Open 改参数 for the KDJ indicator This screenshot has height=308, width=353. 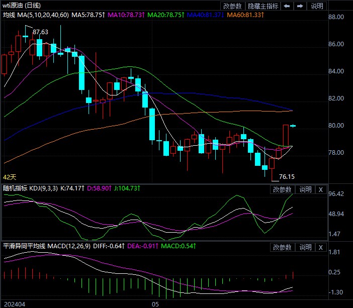282,189
